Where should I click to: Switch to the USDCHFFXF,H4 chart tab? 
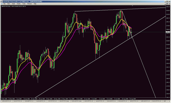[x=89, y=101]
